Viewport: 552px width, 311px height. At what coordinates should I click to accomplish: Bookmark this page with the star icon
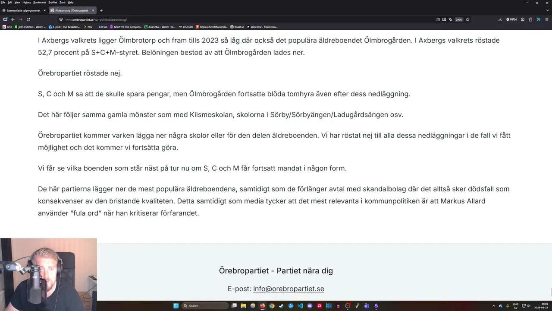click(x=467, y=19)
